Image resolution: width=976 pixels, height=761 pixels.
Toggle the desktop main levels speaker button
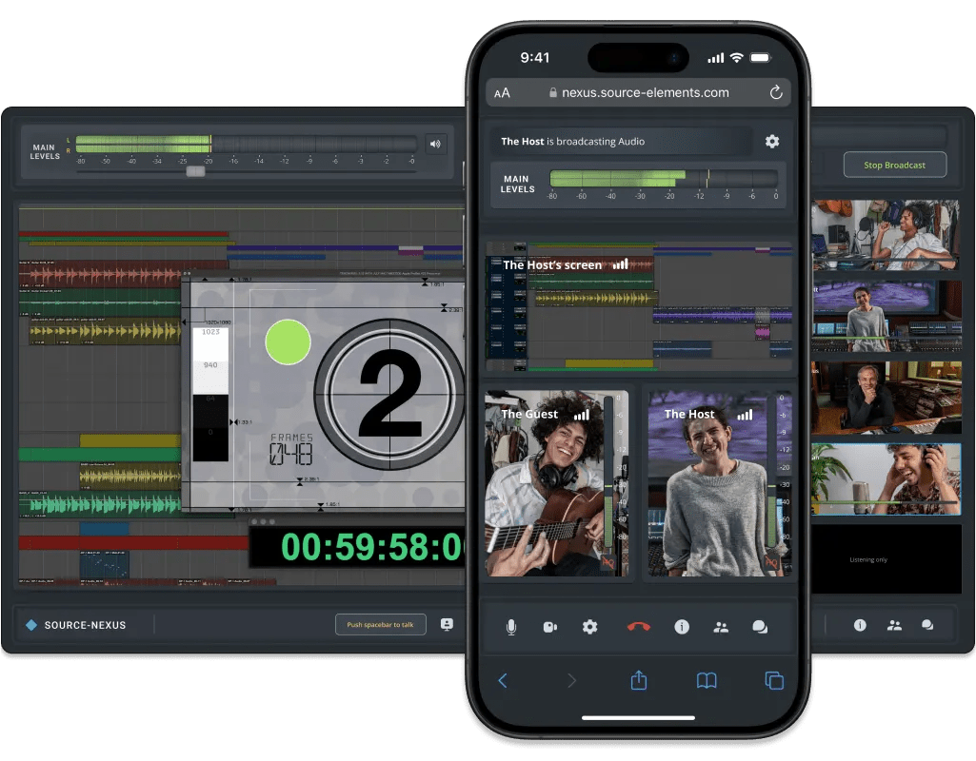pos(436,145)
